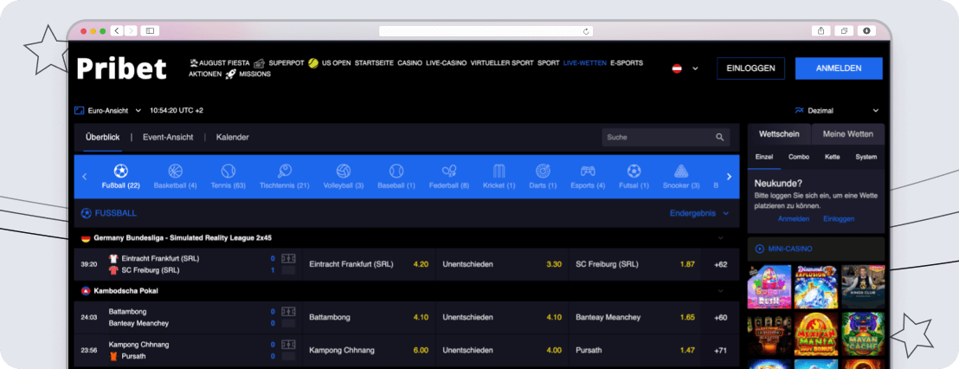Click browser sidebar toggle icon
The image size is (959, 369).
tap(150, 30)
